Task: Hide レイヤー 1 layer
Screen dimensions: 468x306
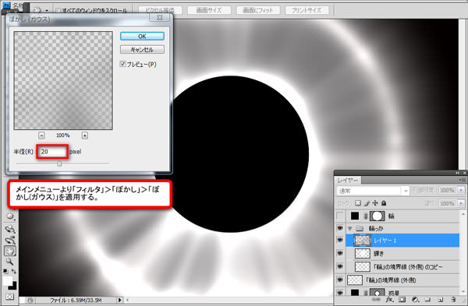Action: [x=340, y=240]
